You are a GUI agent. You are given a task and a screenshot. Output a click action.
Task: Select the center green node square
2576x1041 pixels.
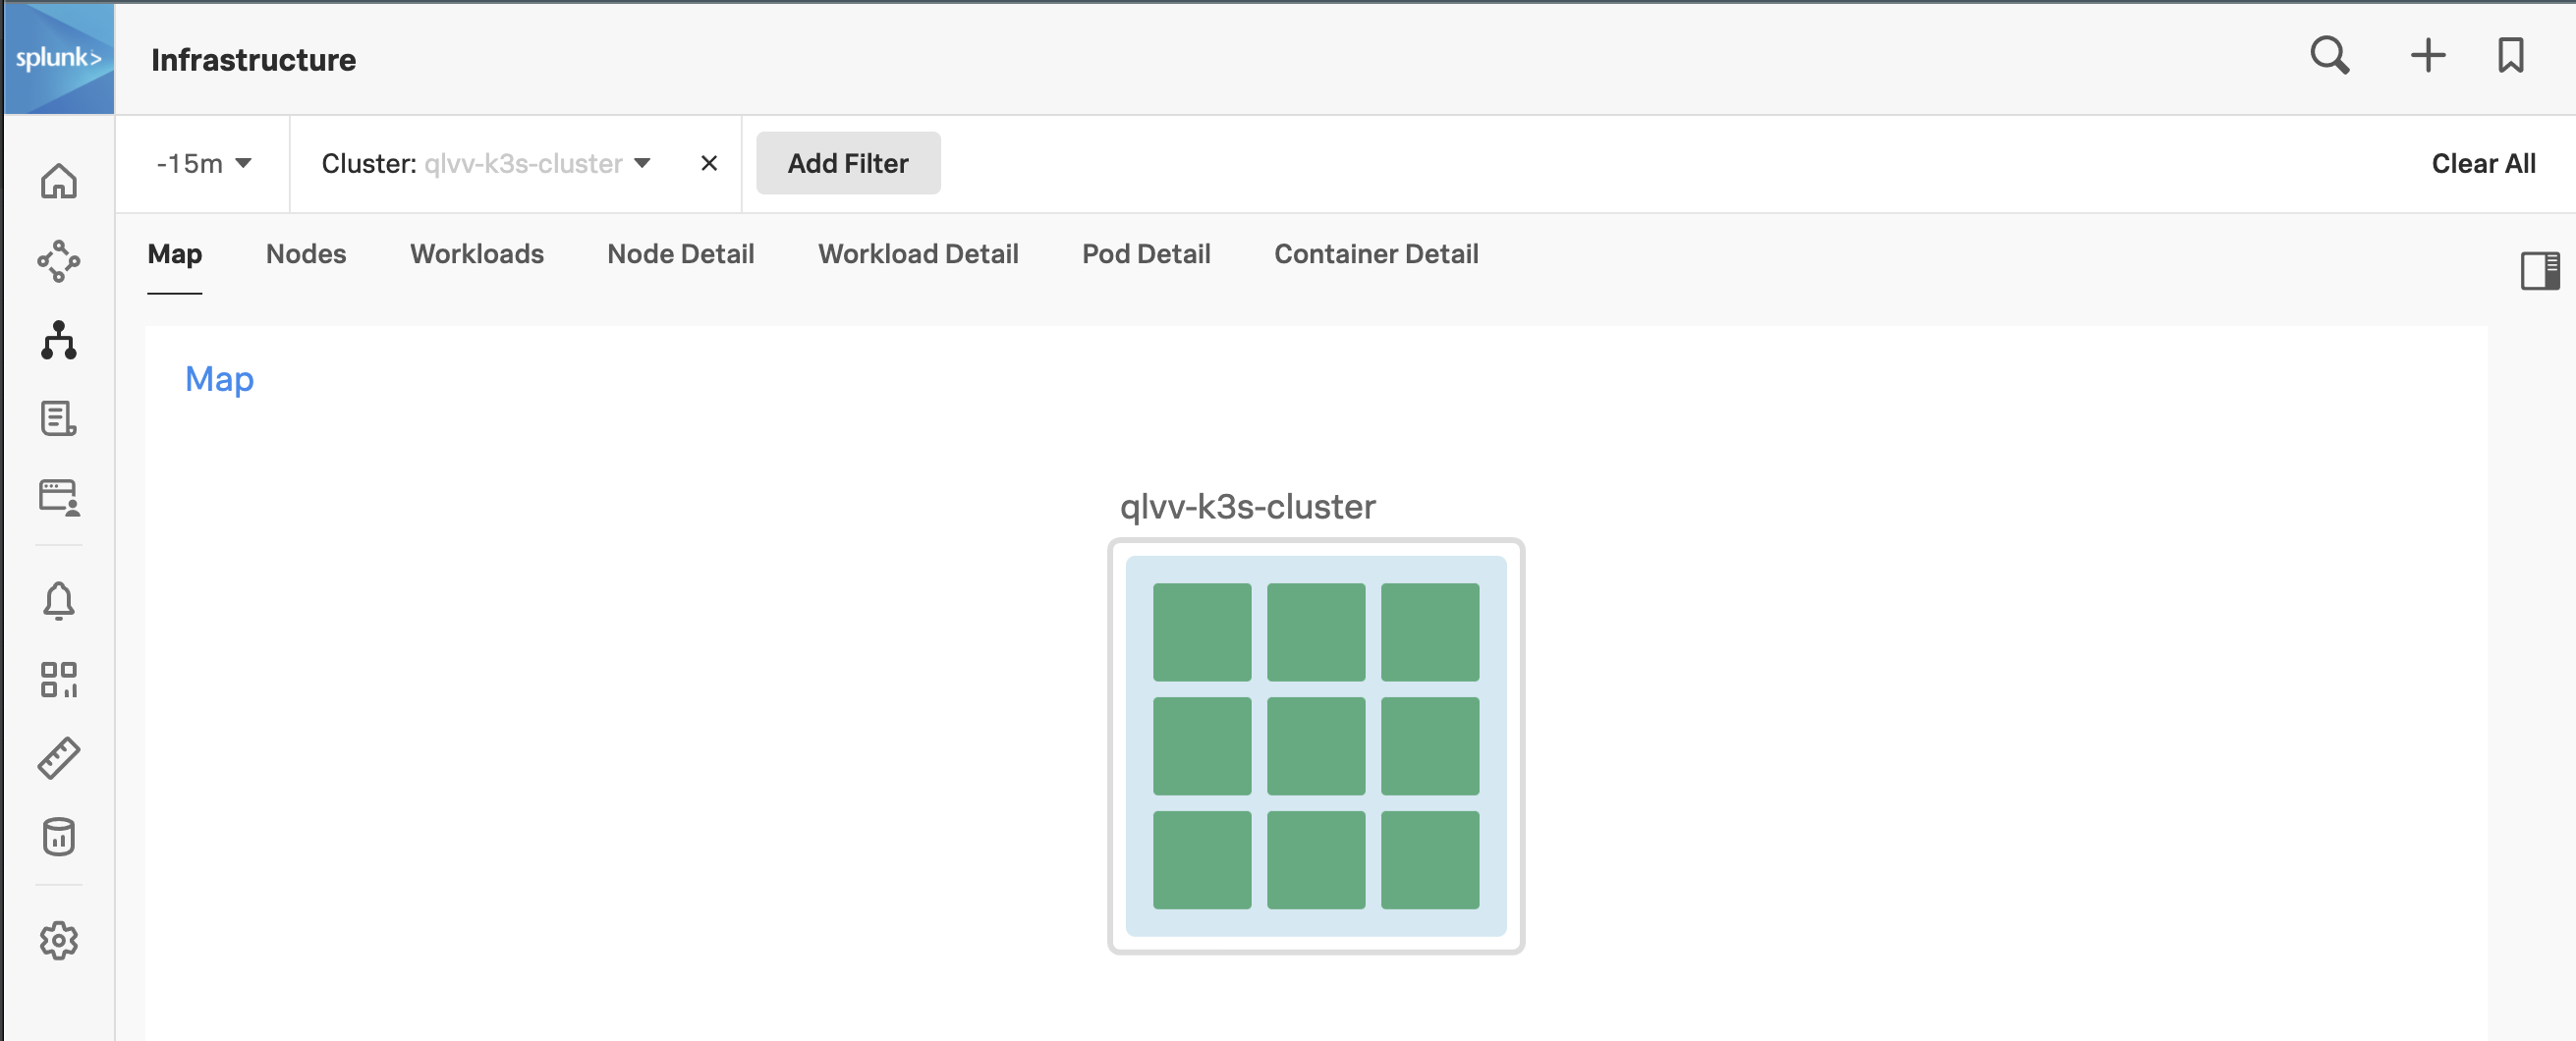point(1315,746)
